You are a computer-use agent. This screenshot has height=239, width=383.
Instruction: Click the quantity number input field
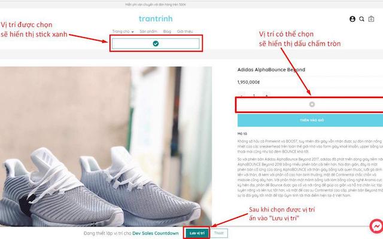pyautogui.click(x=254, y=96)
